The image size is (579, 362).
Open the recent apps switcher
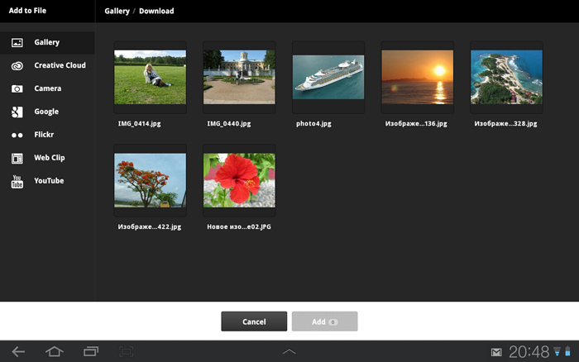click(x=91, y=351)
